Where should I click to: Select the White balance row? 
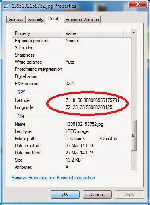point(72,62)
